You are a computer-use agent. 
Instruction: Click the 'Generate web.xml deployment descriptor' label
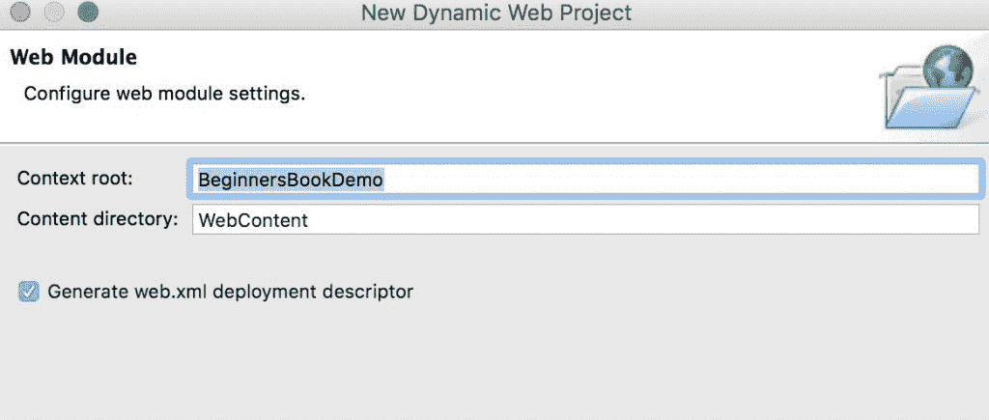point(230,291)
